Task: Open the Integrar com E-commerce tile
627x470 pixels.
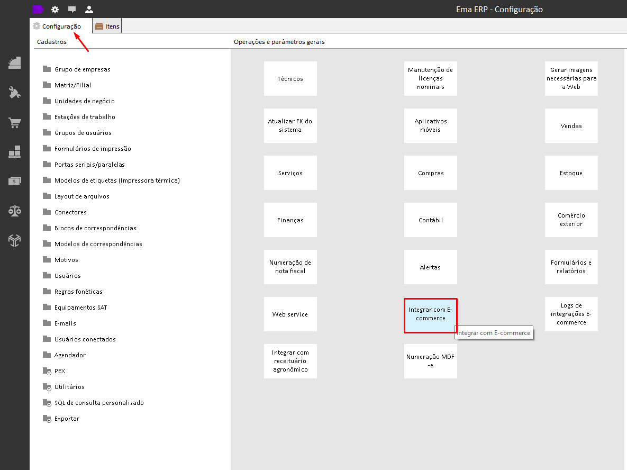Action: (430, 314)
